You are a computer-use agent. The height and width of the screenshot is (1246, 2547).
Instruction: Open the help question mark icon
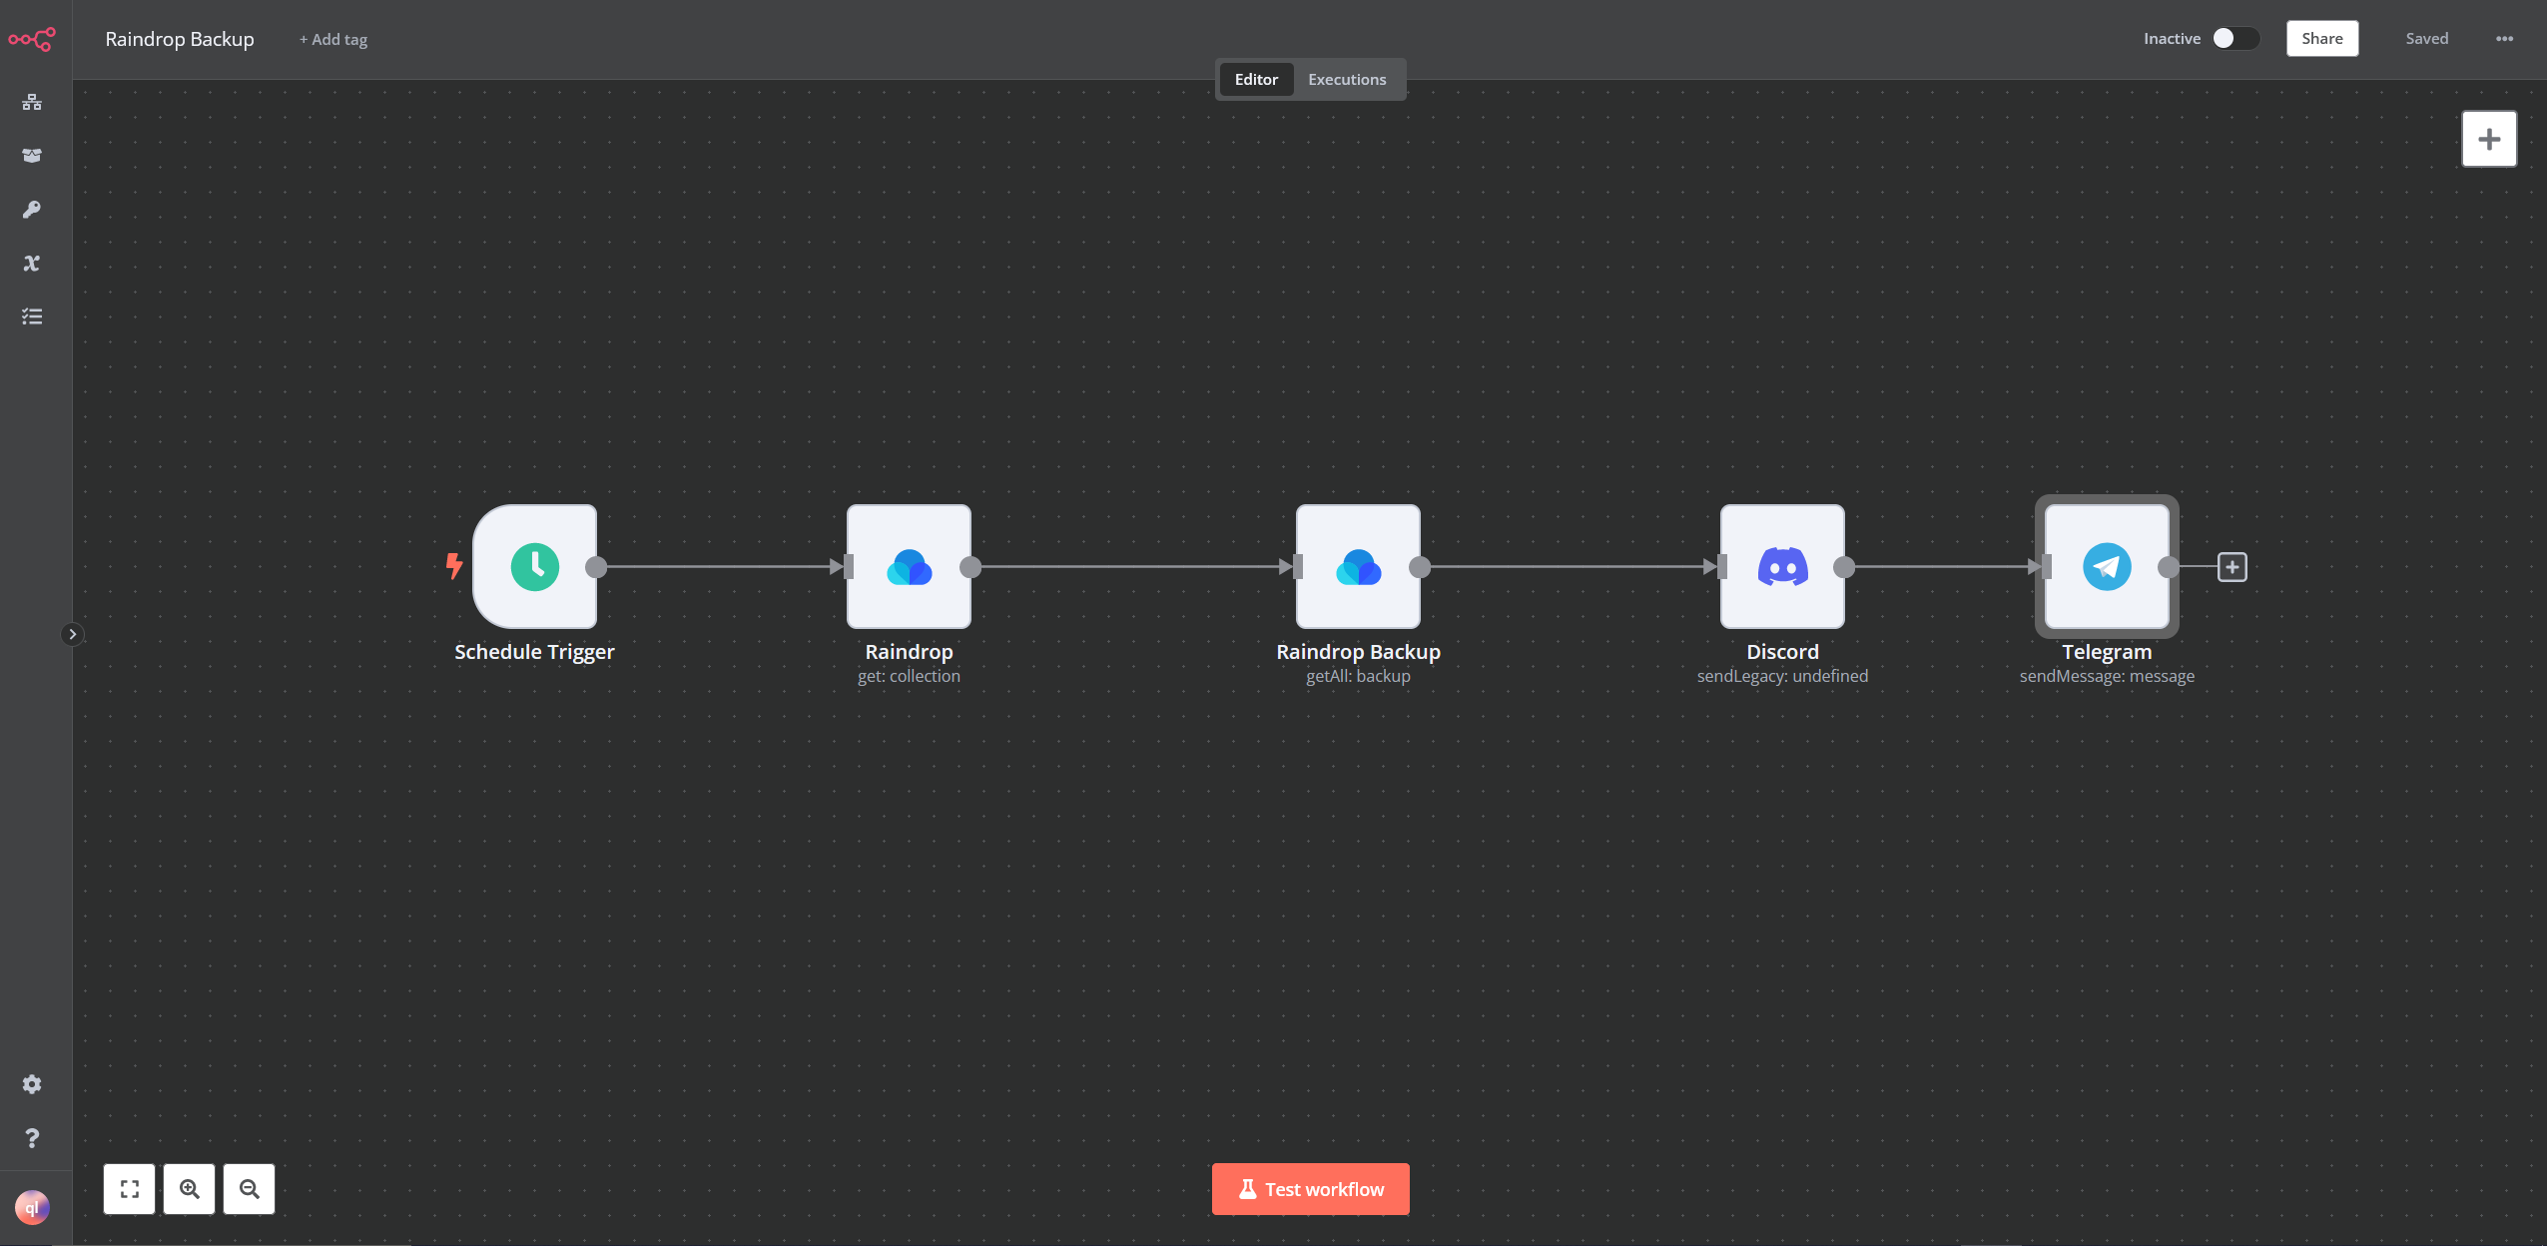coord(32,1138)
